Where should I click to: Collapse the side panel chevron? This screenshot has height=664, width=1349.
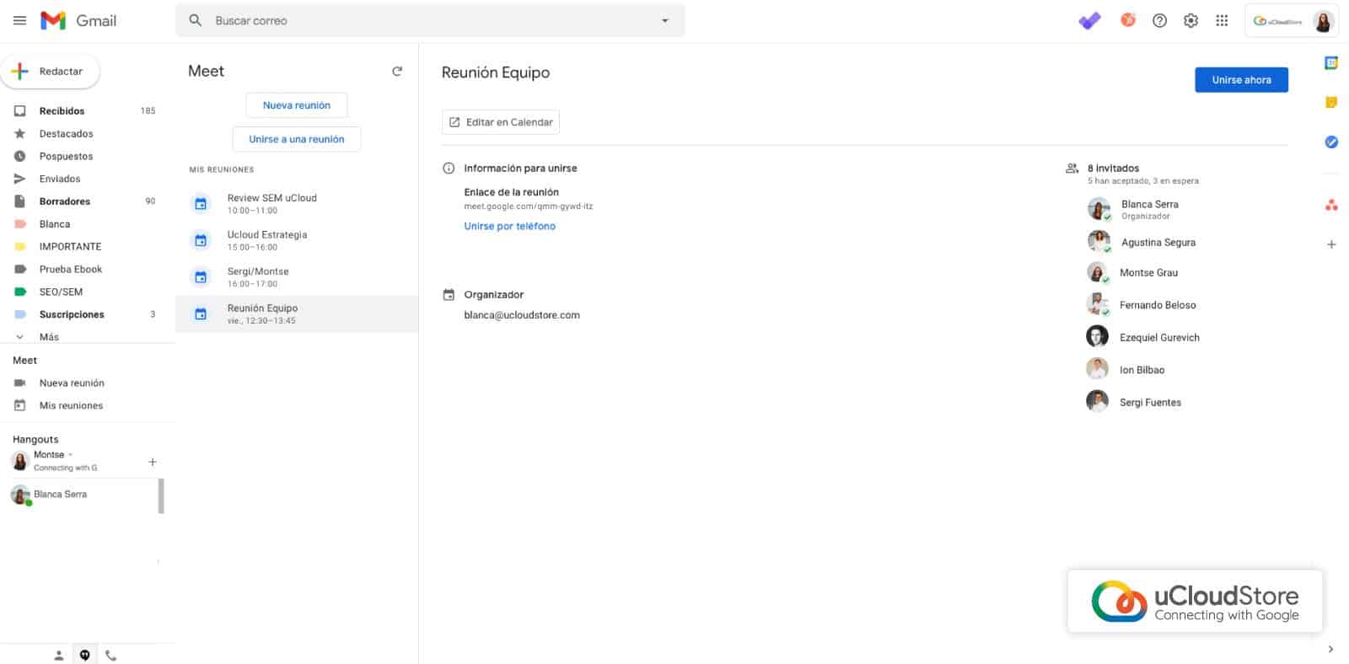[x=1330, y=649]
